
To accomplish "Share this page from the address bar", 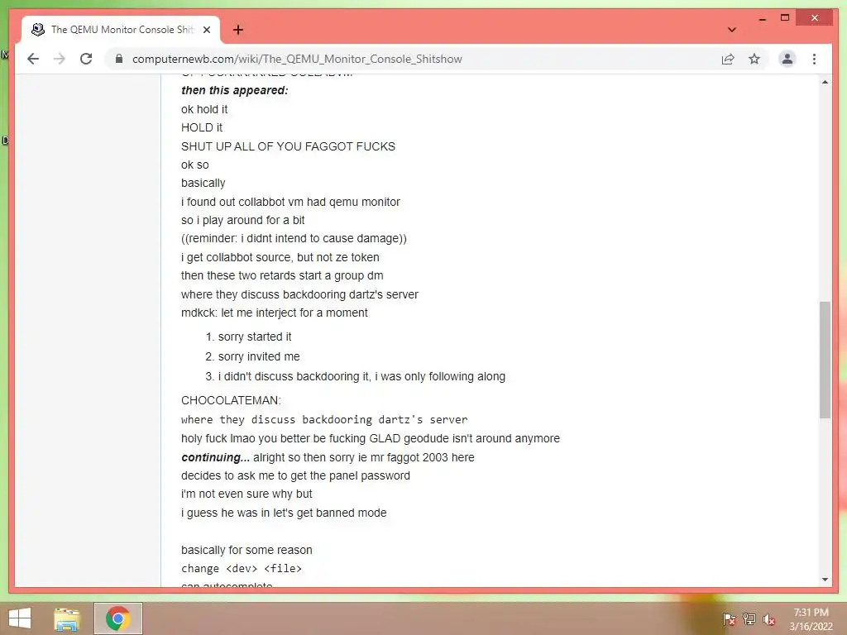I will [728, 59].
